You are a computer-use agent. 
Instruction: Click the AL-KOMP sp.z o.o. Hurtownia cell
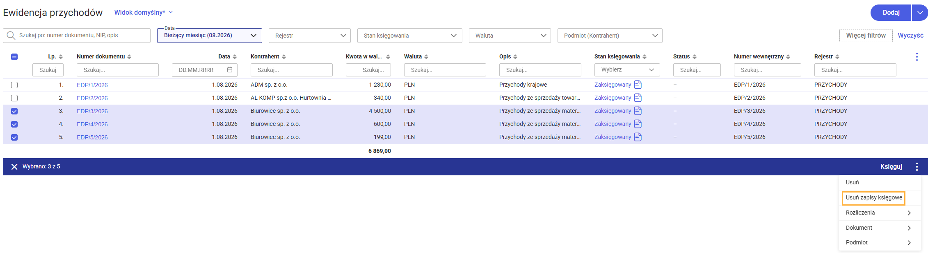click(x=291, y=98)
